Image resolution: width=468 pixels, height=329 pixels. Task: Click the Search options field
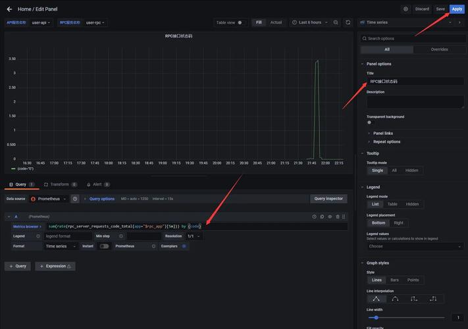(x=413, y=38)
